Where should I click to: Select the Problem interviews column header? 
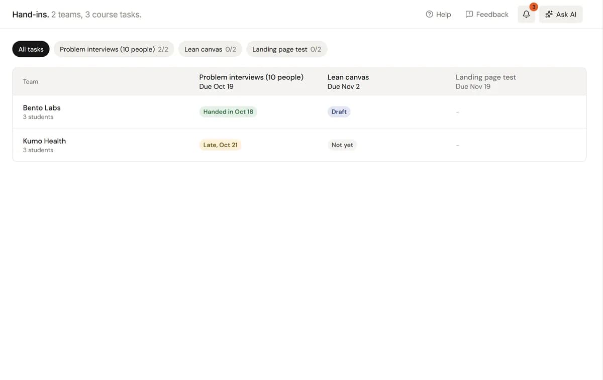(x=251, y=82)
